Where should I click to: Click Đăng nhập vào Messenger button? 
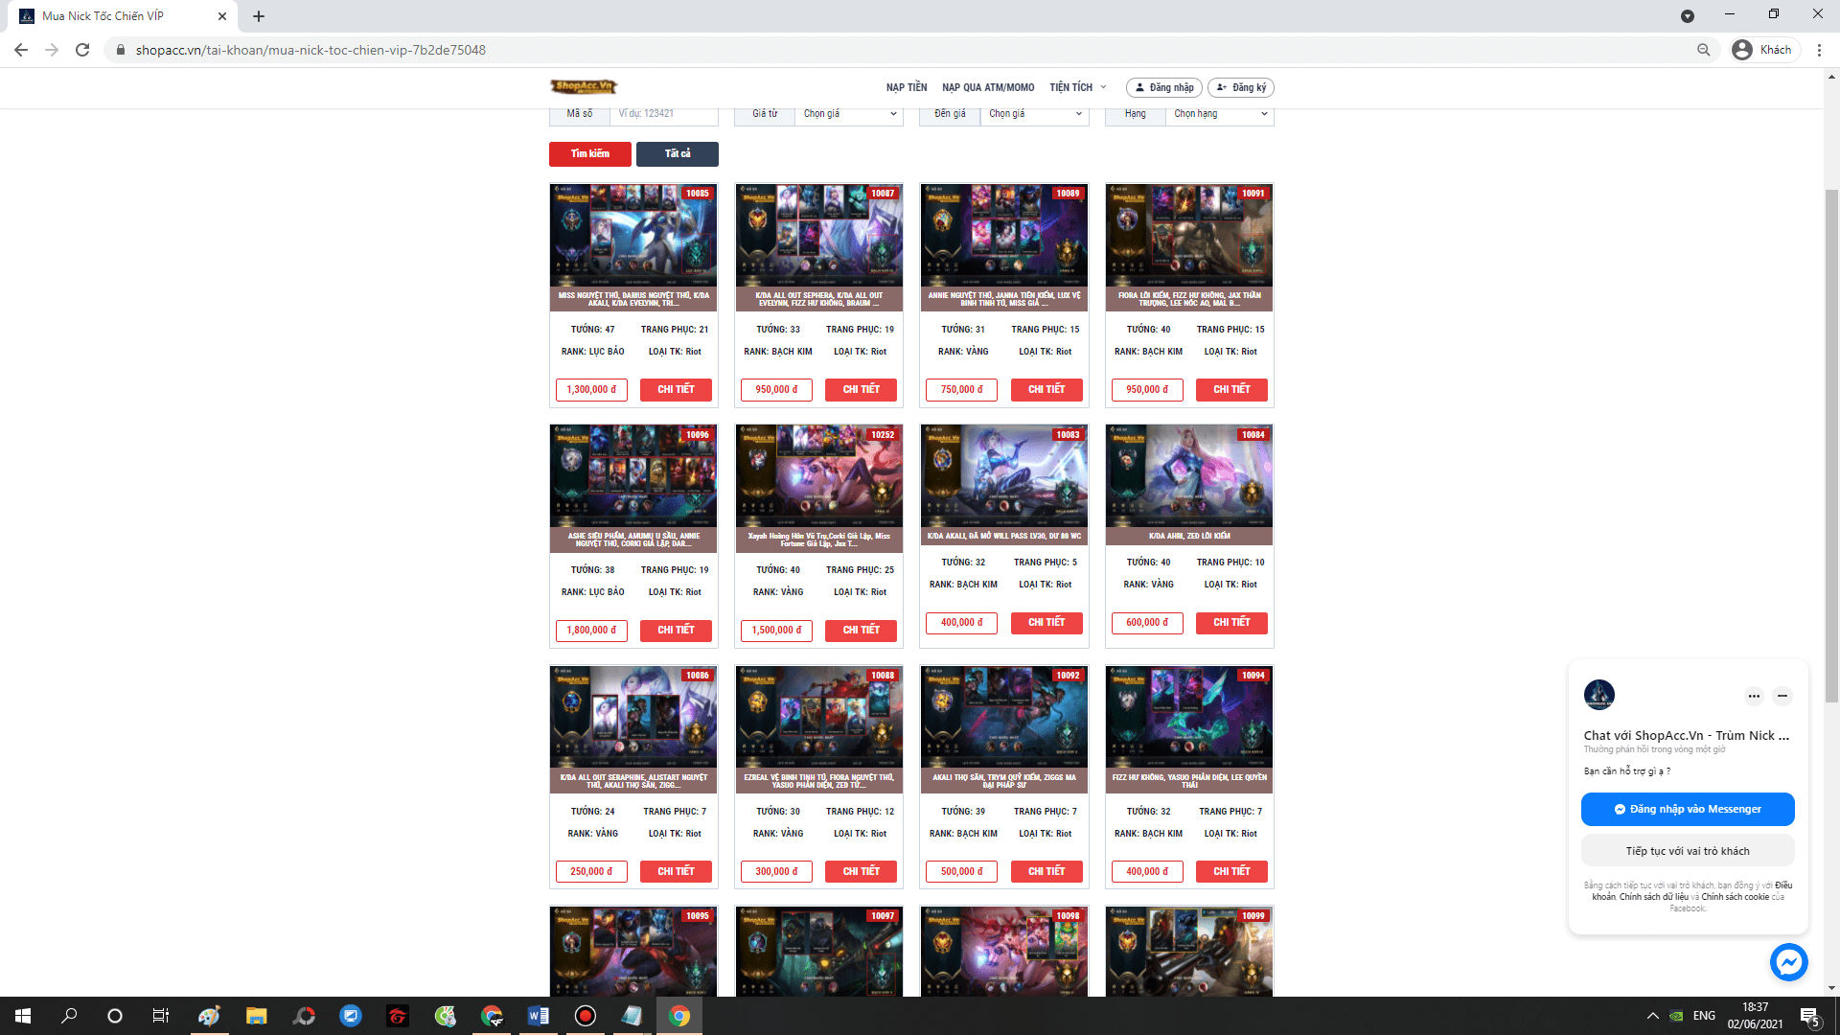1688,810
